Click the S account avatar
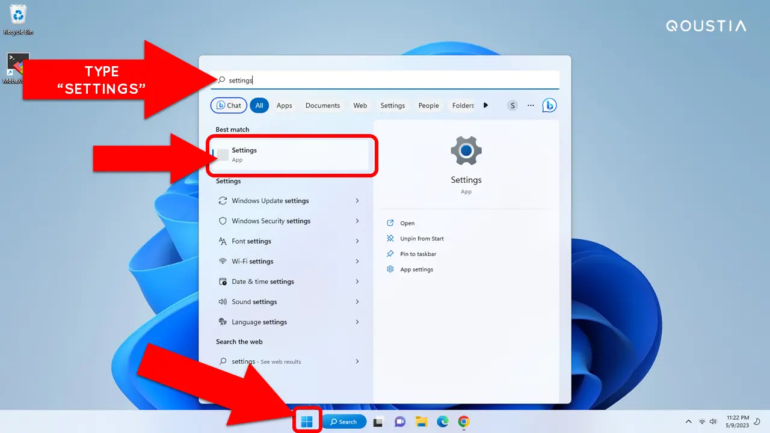Screen dimensions: 770x433 pos(513,105)
